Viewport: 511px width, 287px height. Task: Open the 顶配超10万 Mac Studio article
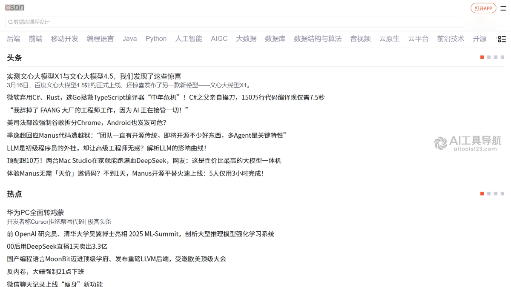(144, 160)
